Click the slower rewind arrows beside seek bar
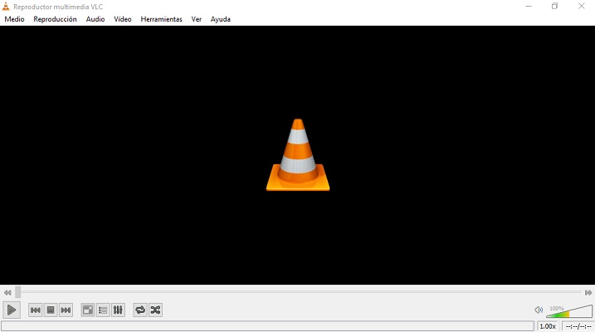 coord(7,292)
